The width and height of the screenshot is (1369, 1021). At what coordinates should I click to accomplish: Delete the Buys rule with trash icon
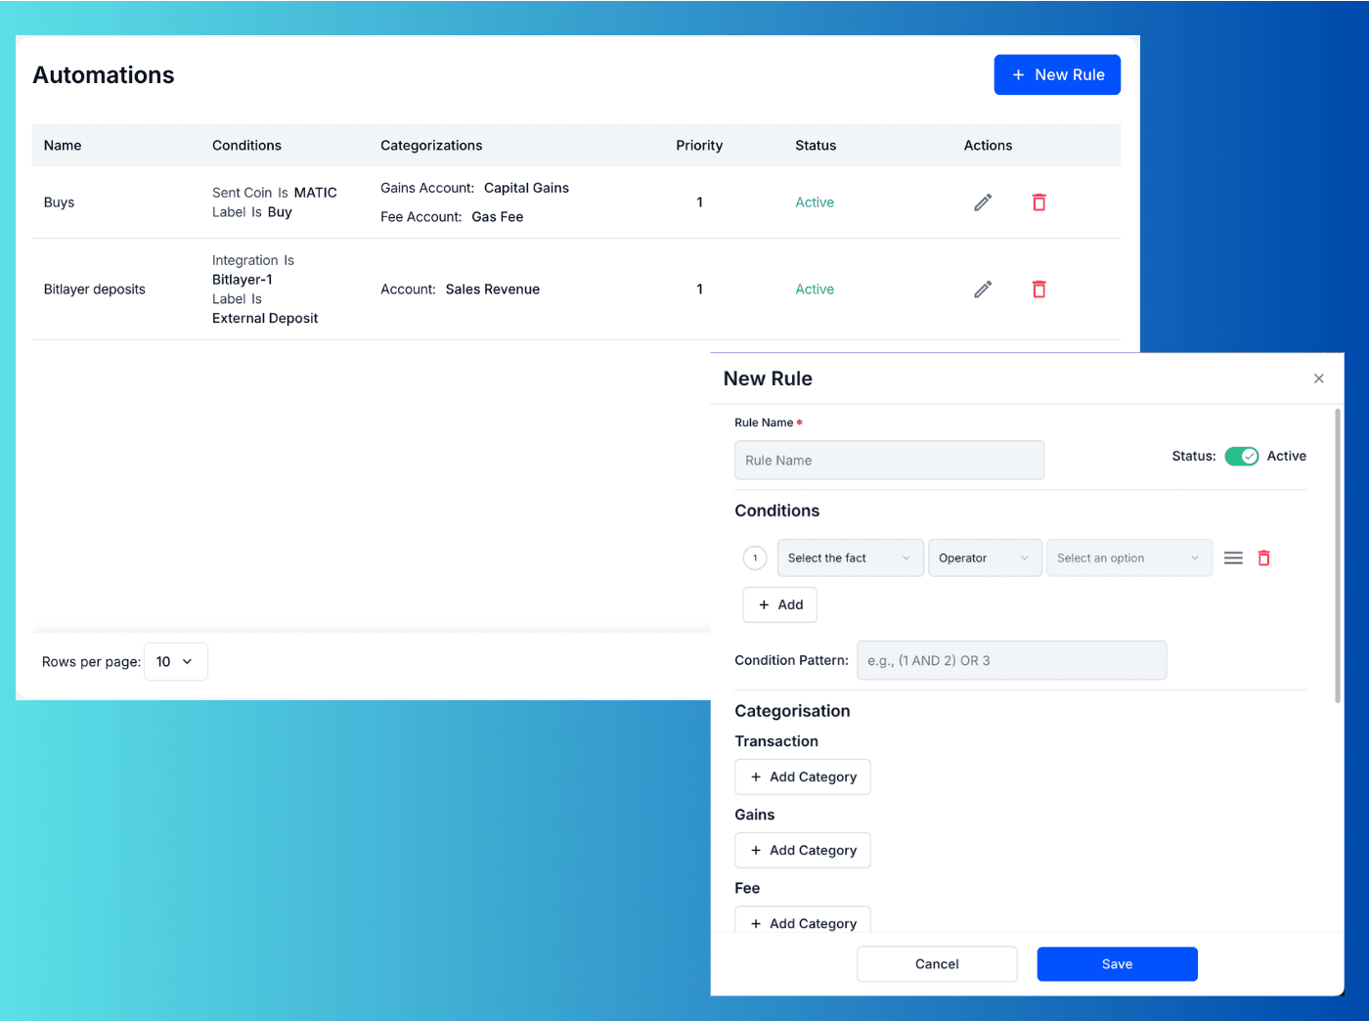pyautogui.click(x=1038, y=202)
